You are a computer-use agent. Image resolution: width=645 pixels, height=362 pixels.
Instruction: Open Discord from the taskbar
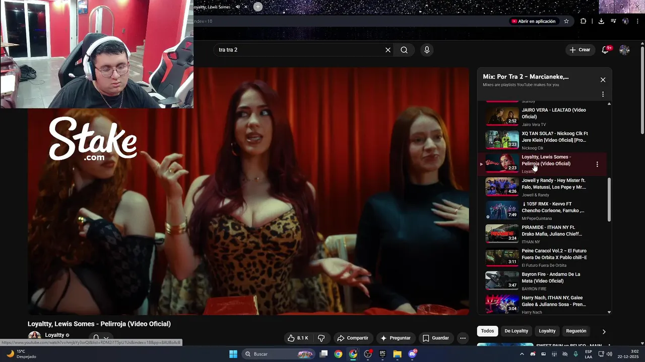coord(412,354)
